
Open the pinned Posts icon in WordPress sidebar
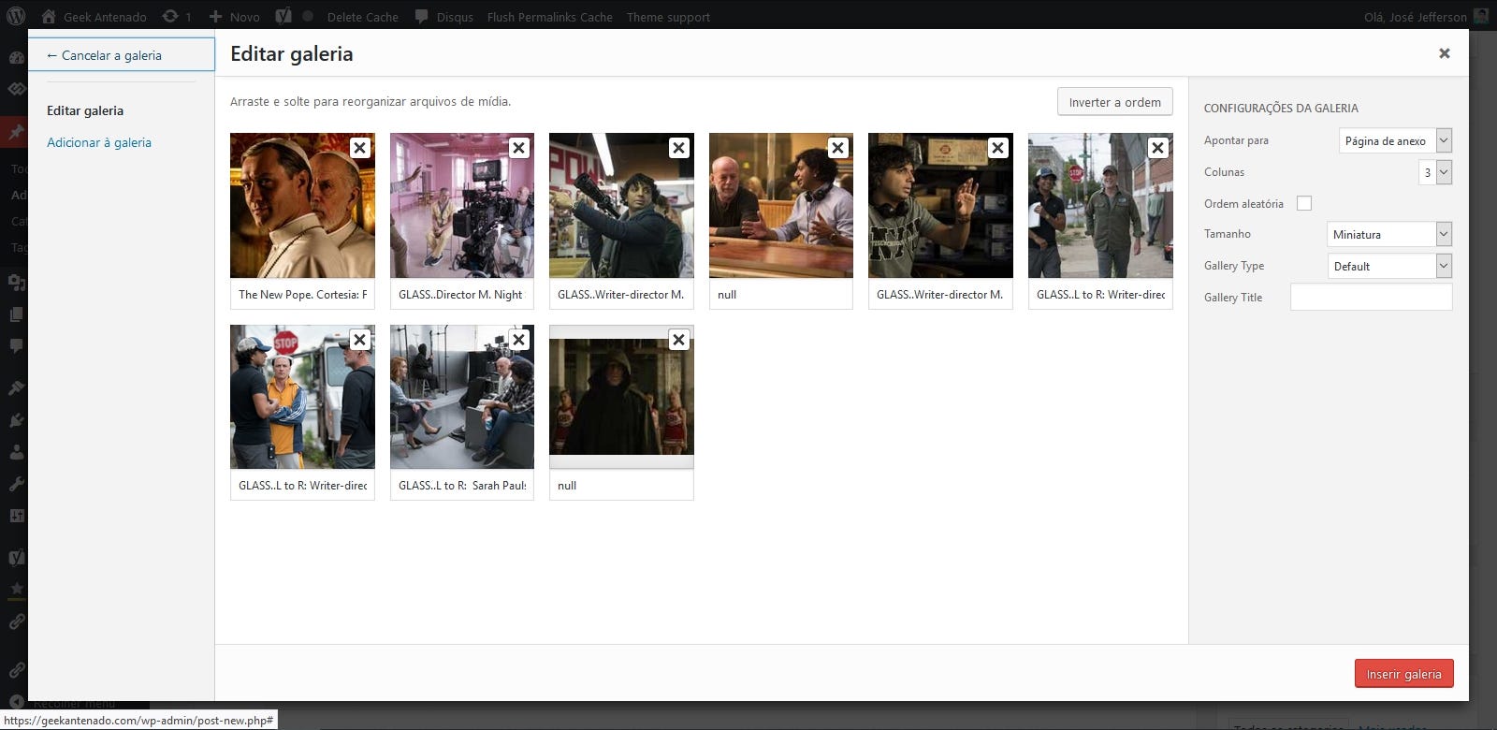coord(16,132)
